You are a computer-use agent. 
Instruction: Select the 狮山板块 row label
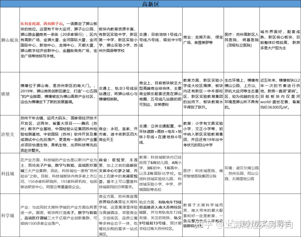[x=10, y=40]
